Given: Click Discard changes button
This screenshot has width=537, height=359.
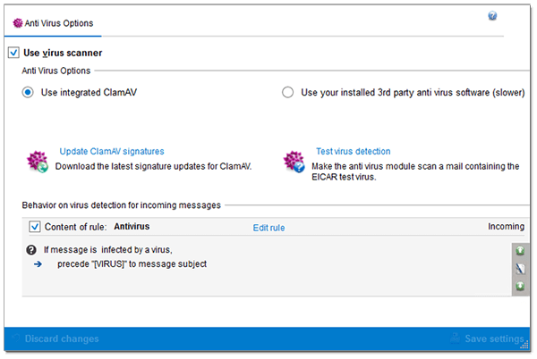Looking at the screenshot, I should 55,338.
